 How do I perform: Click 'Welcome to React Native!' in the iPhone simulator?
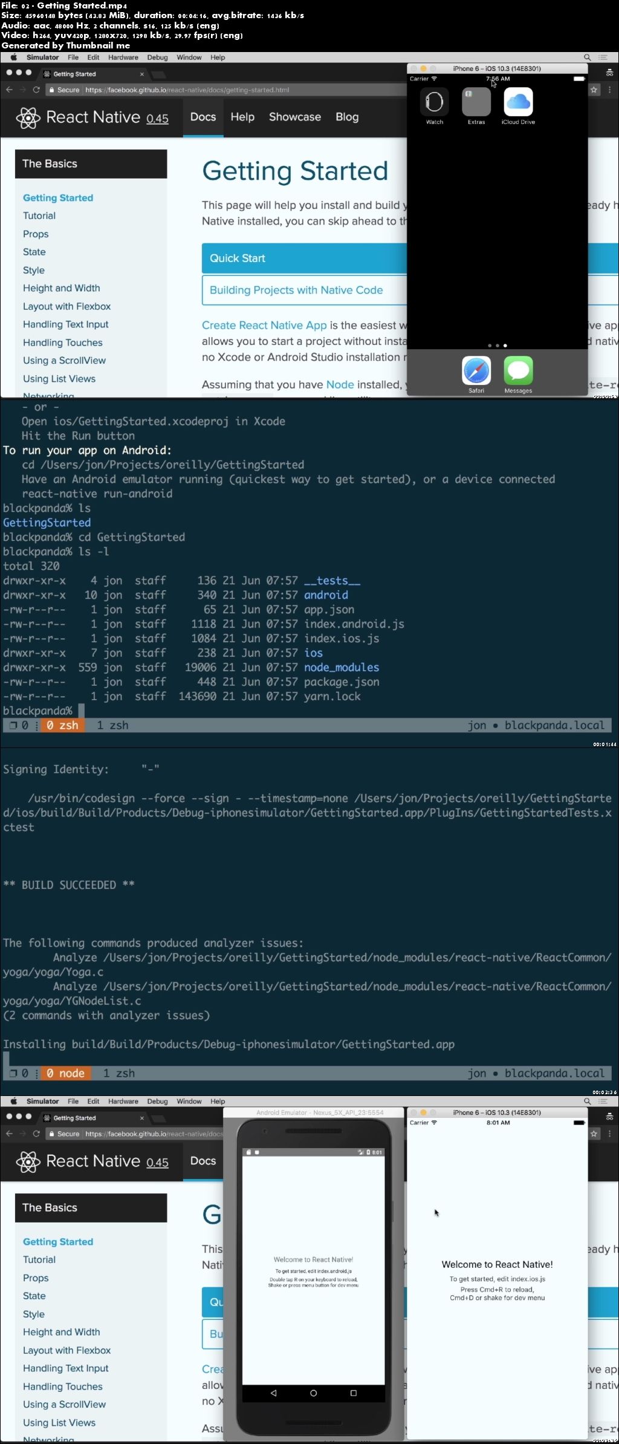[x=497, y=1265]
